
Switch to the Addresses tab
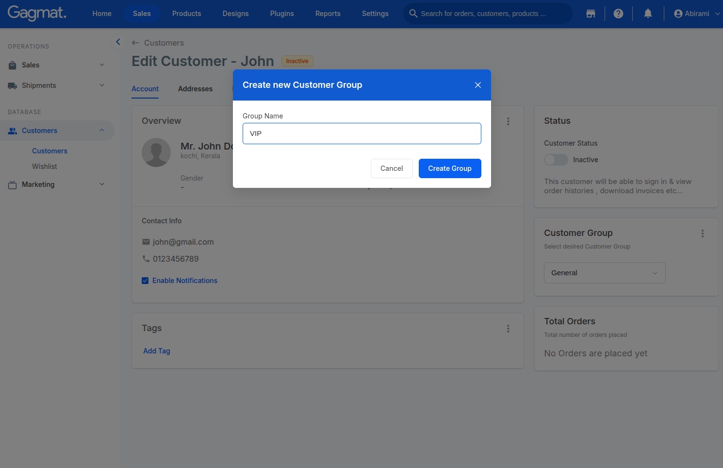click(196, 89)
